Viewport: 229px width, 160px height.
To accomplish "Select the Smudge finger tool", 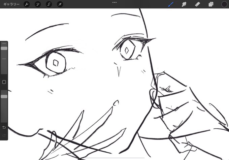I will pyautogui.click(x=184, y=4).
